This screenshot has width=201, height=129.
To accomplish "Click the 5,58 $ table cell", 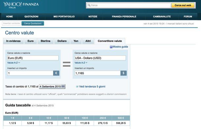I will (x=31, y=123).
